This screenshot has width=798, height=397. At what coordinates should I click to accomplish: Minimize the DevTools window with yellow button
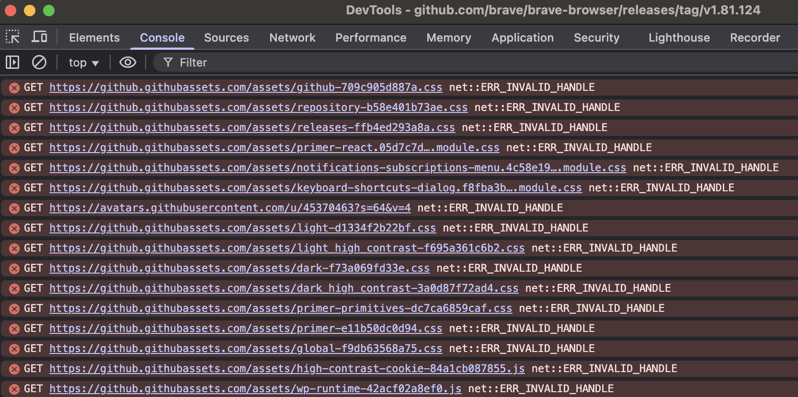point(30,10)
